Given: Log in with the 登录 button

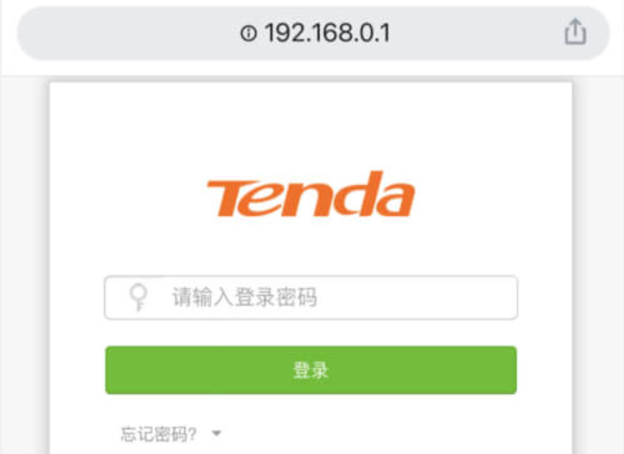Looking at the screenshot, I should click(311, 370).
